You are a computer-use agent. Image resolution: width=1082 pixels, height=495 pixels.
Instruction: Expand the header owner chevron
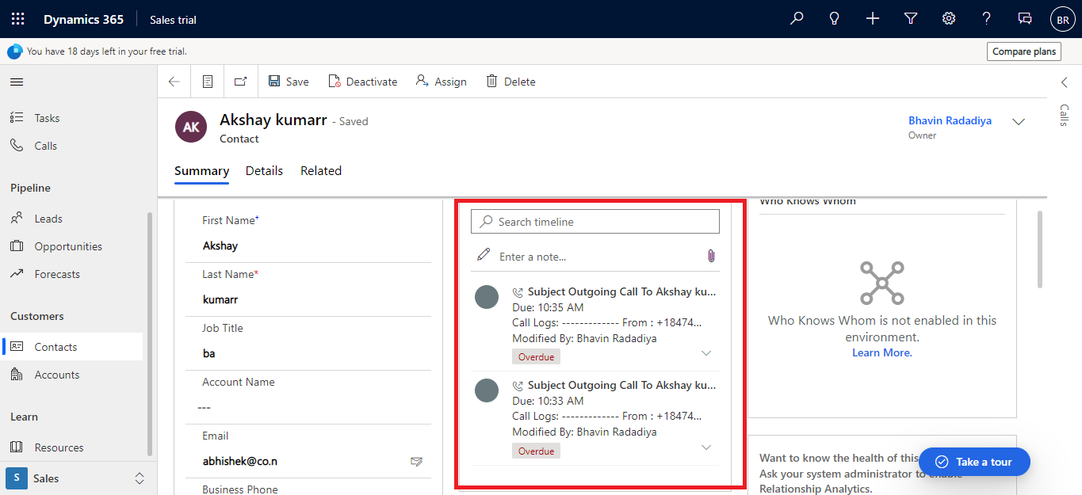[x=1019, y=121]
